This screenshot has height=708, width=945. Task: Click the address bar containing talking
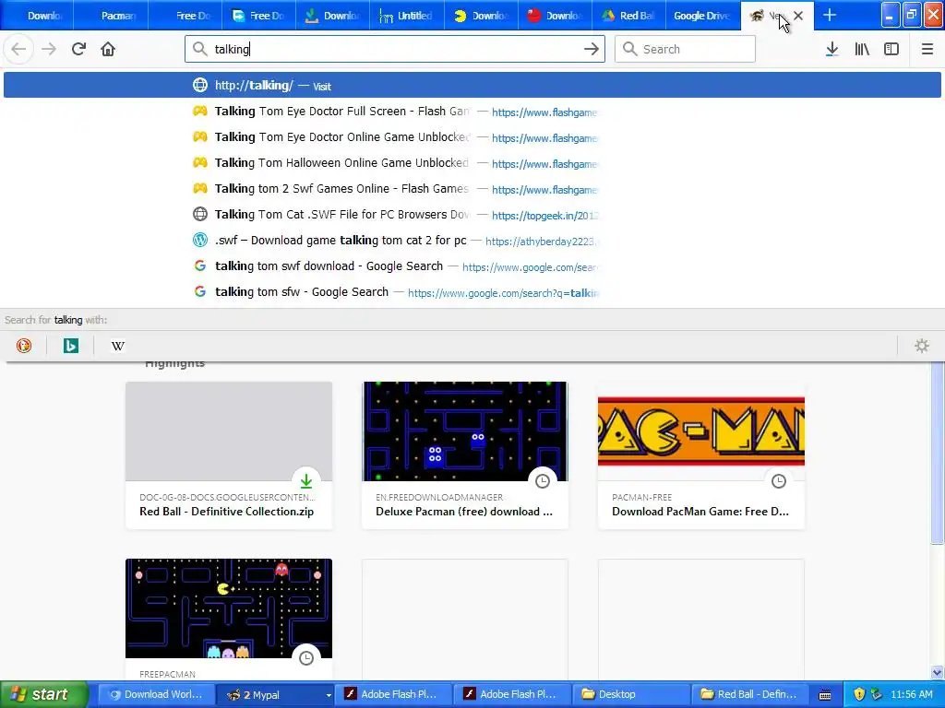click(x=395, y=50)
